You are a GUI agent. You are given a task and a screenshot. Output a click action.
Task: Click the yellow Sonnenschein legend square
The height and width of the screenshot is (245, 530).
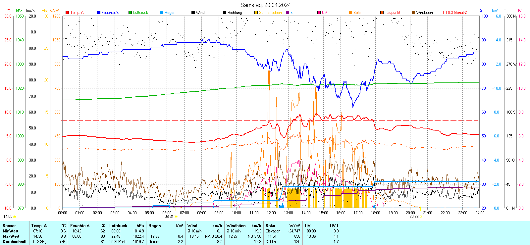coord(256,13)
